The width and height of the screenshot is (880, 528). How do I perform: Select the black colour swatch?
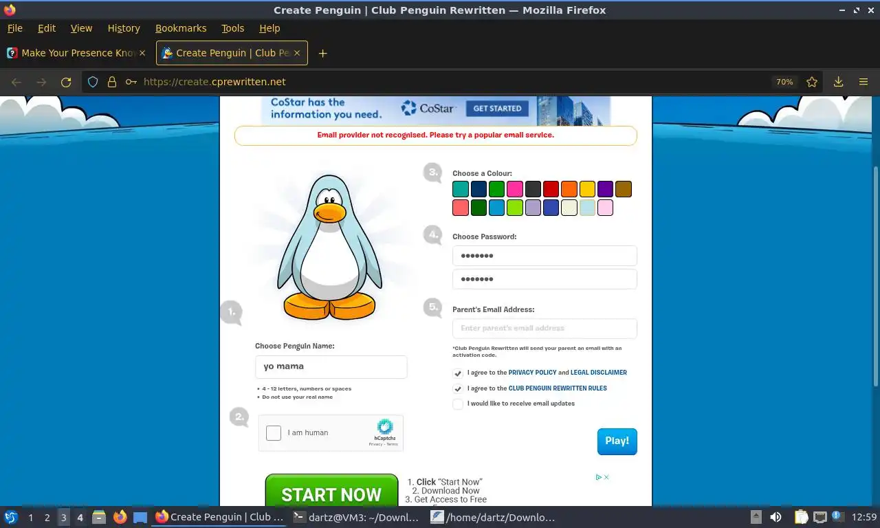coord(533,189)
